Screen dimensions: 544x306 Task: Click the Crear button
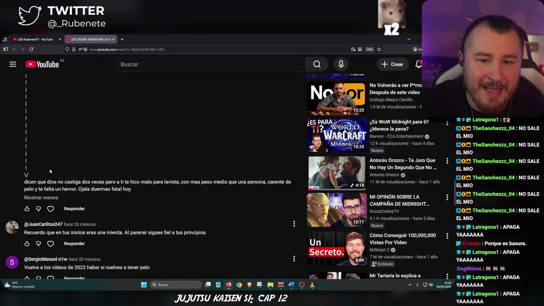tap(392, 64)
